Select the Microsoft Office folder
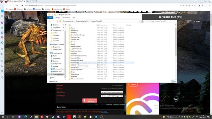 click(x=76, y=58)
